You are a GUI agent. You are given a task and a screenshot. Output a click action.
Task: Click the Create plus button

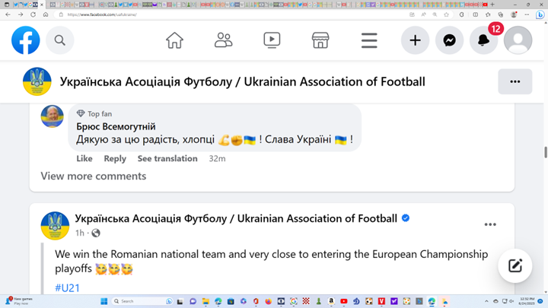coord(415,40)
